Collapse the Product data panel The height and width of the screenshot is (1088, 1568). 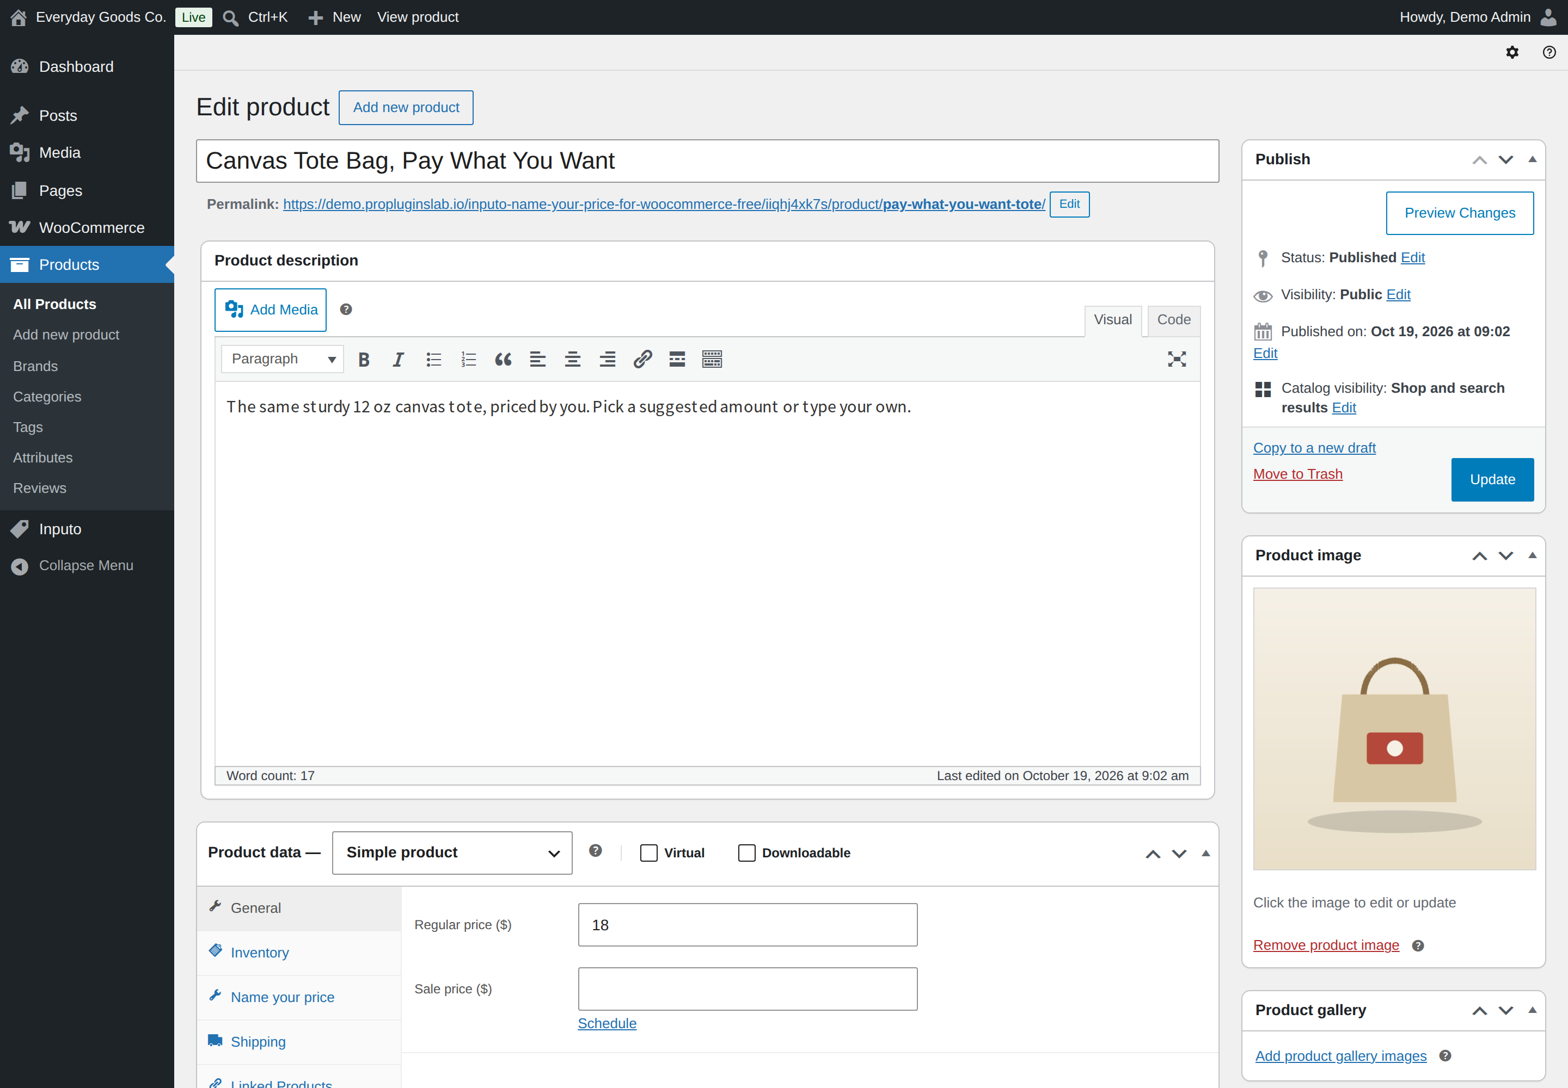coord(1206,854)
